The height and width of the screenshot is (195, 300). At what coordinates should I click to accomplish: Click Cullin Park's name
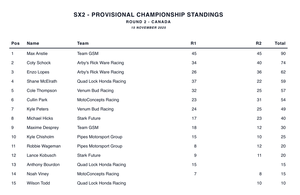pos(37,100)
